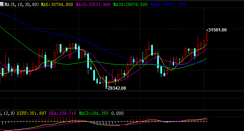Viewport: 244px width, 131px height.
Task: Select the latest tall red candlestick
Action: pyautogui.click(x=207, y=36)
